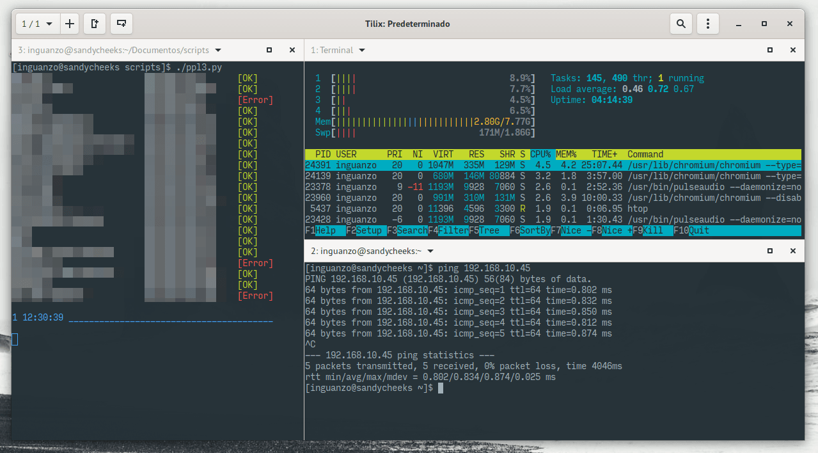Click htop Setup function key
Viewport: 818px width, 453px height.
click(x=370, y=230)
